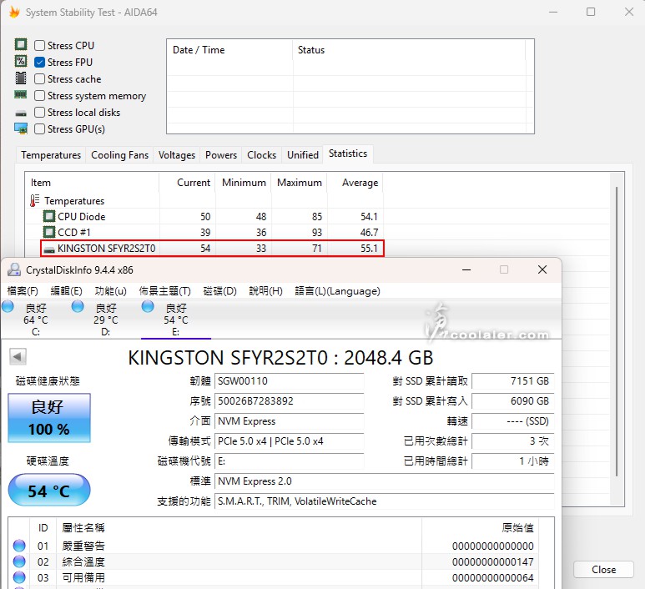The height and width of the screenshot is (589, 645).
Task: Click the serial number field 50026B7283892
Action: click(x=290, y=401)
